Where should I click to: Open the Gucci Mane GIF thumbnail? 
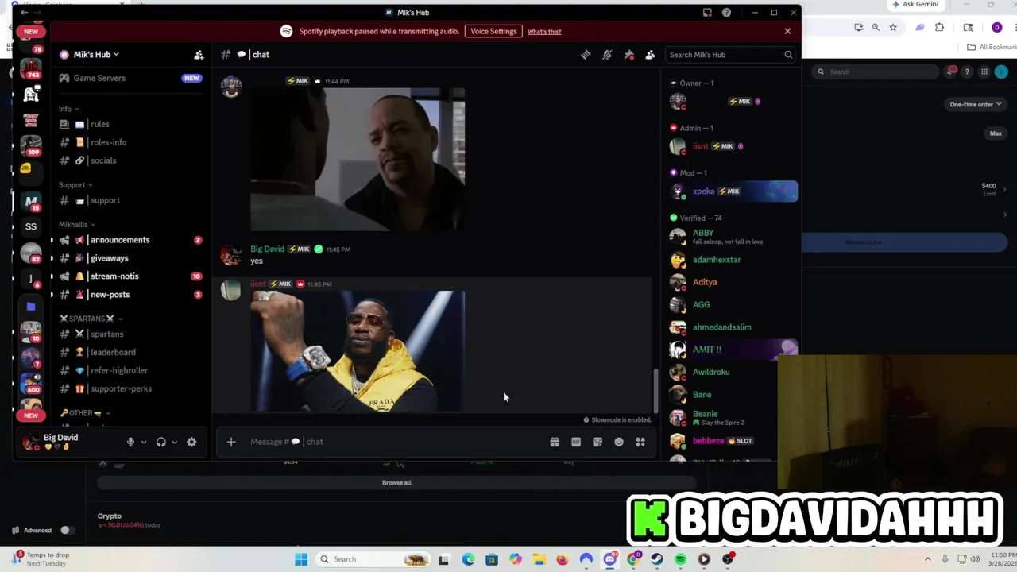[x=358, y=351]
